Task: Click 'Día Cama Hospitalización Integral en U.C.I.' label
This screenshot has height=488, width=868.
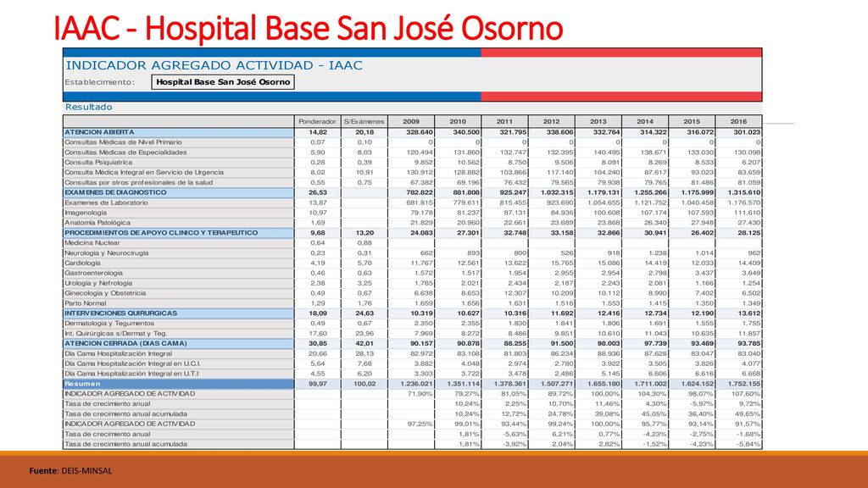Action: [x=132, y=363]
